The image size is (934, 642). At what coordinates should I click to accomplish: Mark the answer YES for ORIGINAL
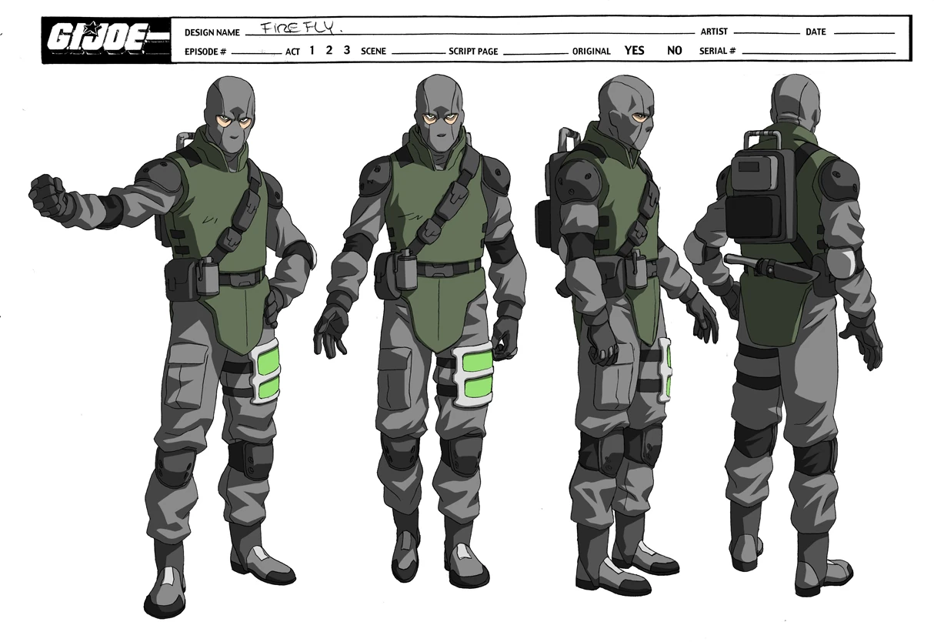tap(633, 50)
